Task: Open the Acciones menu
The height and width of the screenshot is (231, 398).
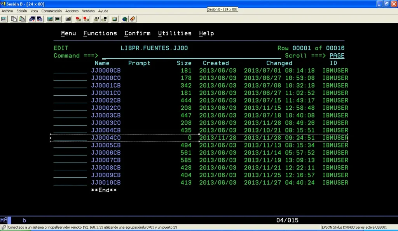Action: coord(72,11)
